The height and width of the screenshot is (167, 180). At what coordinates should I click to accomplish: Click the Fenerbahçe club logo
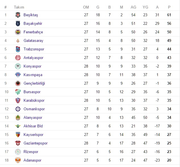tap(18, 32)
